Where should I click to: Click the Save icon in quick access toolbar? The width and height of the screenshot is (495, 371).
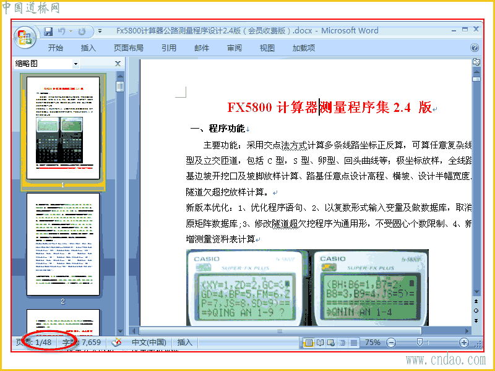(x=48, y=32)
